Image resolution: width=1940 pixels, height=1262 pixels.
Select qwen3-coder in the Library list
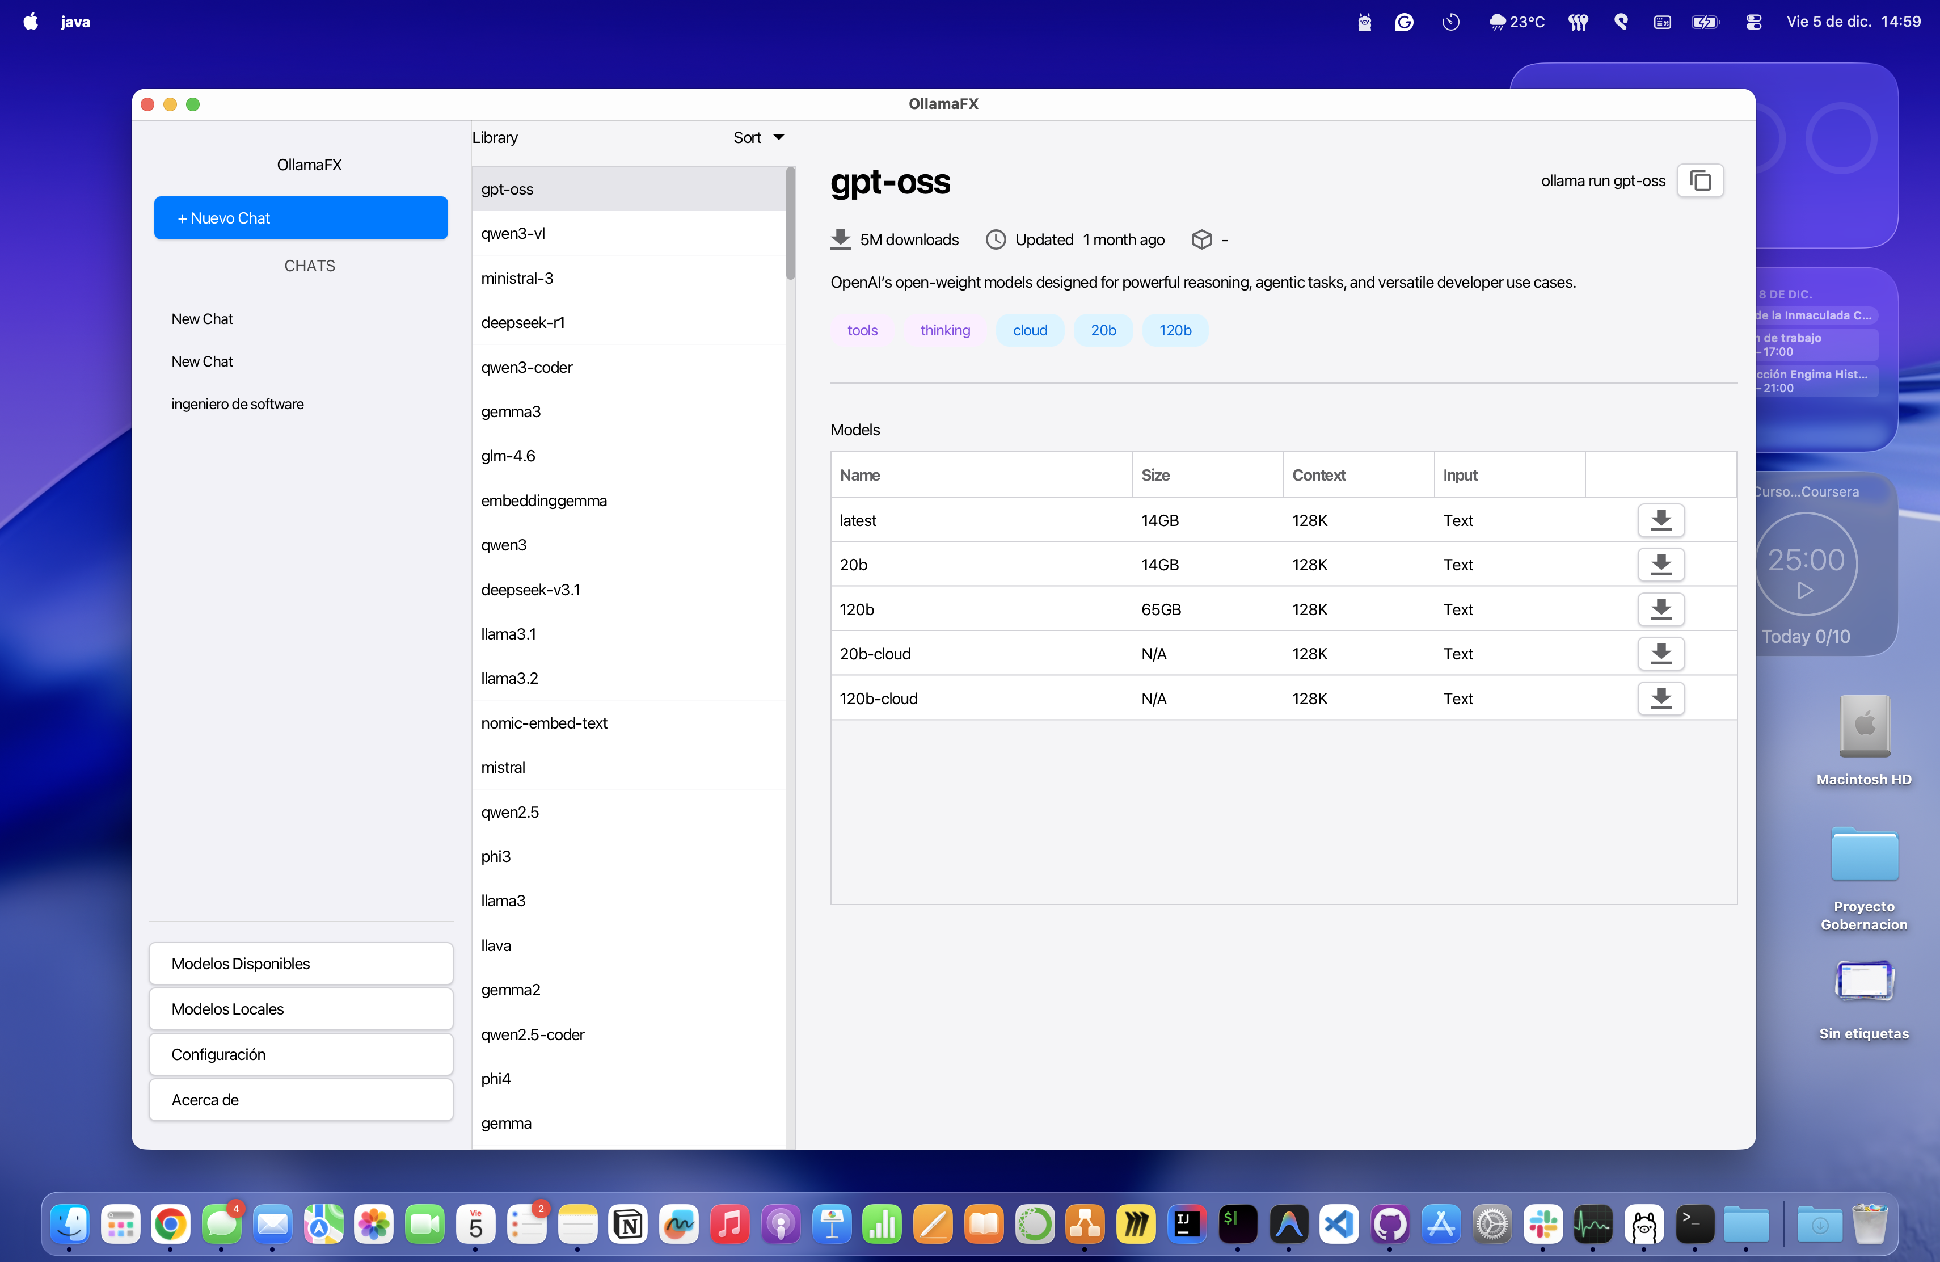tap(629, 368)
